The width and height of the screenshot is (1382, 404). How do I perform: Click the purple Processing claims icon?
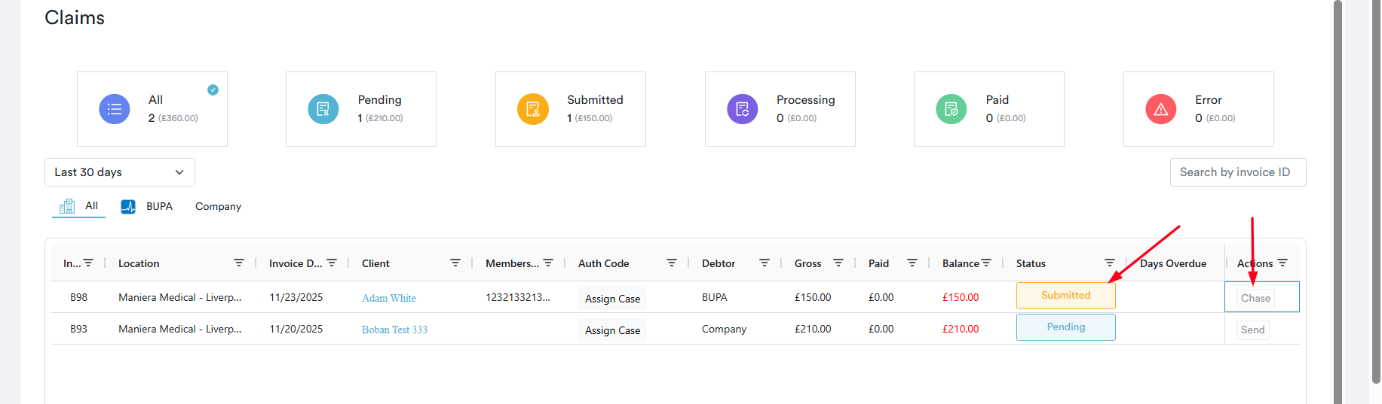(743, 109)
